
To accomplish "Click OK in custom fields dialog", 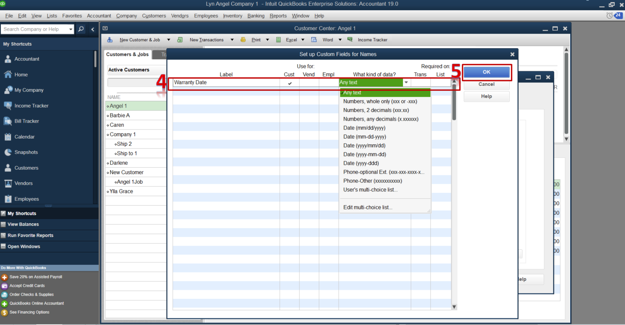I will pos(486,72).
